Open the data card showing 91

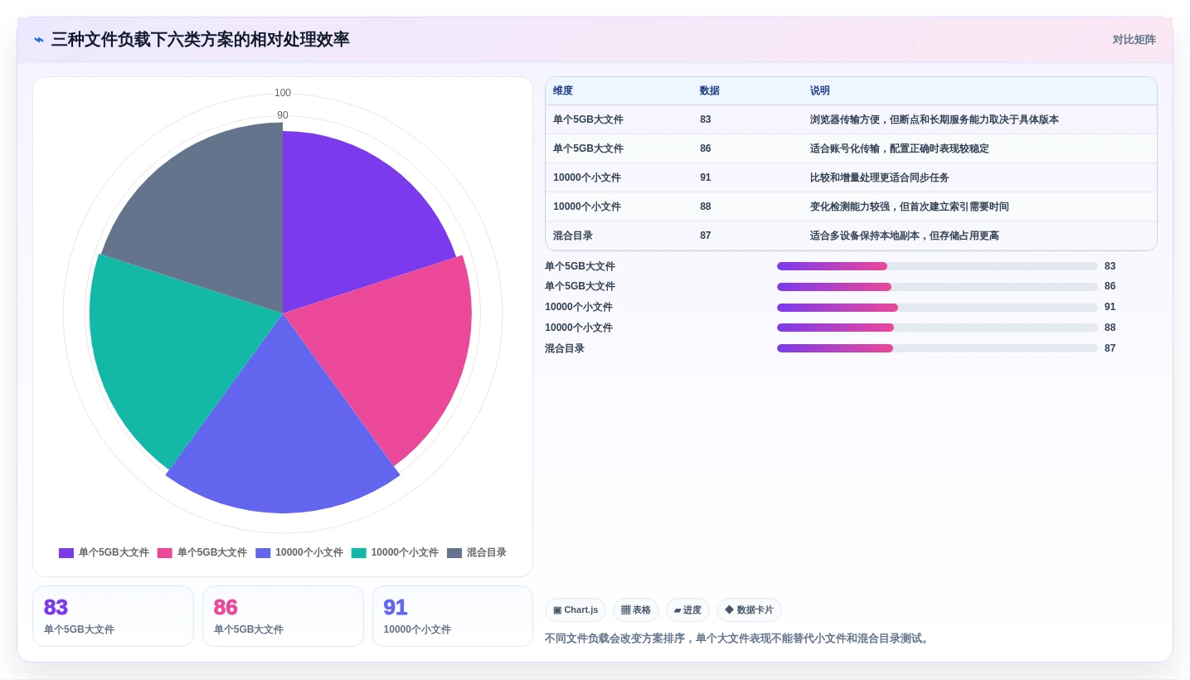tap(453, 616)
